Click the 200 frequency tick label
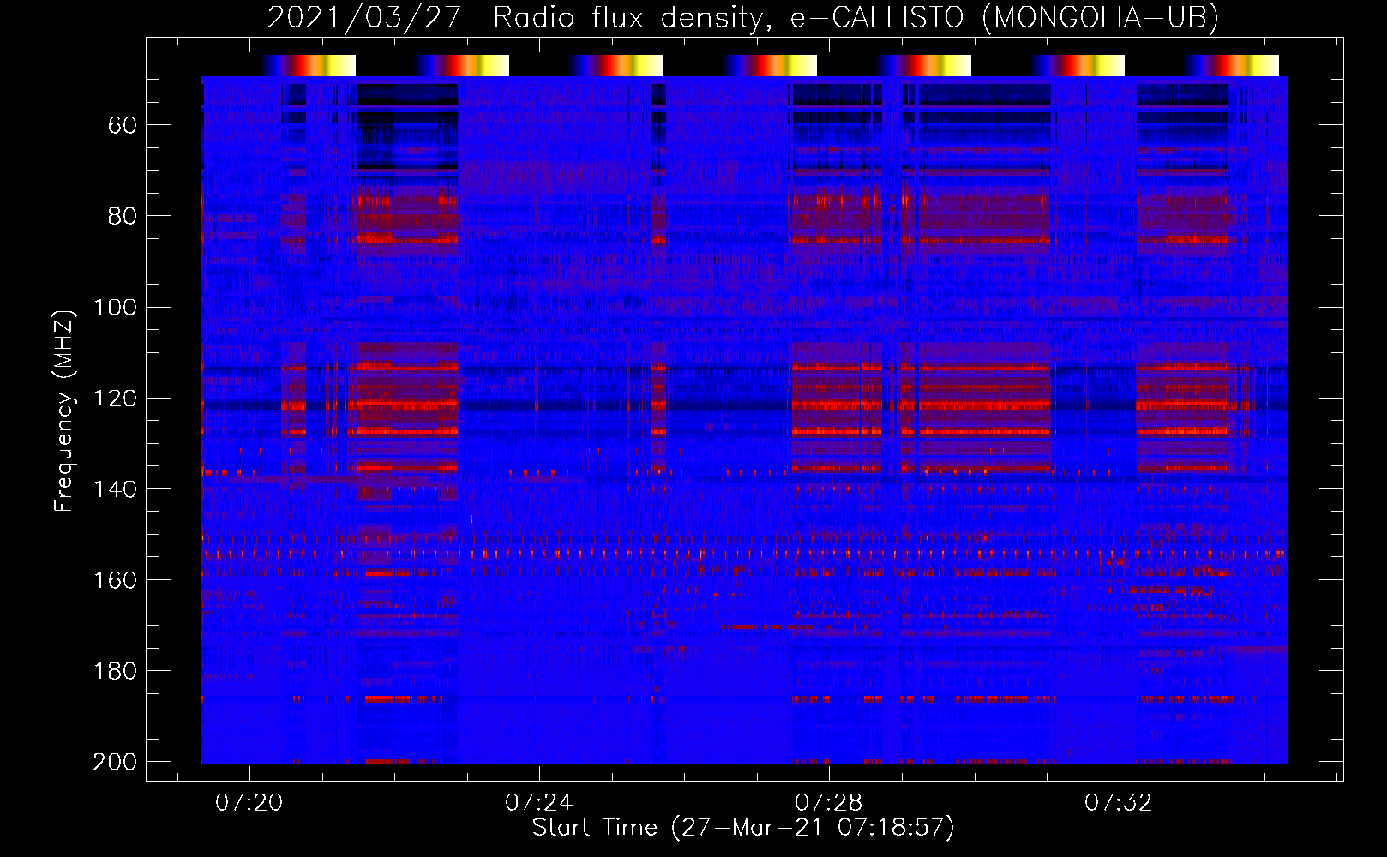Screen dimensions: 1387x857 click(116, 762)
